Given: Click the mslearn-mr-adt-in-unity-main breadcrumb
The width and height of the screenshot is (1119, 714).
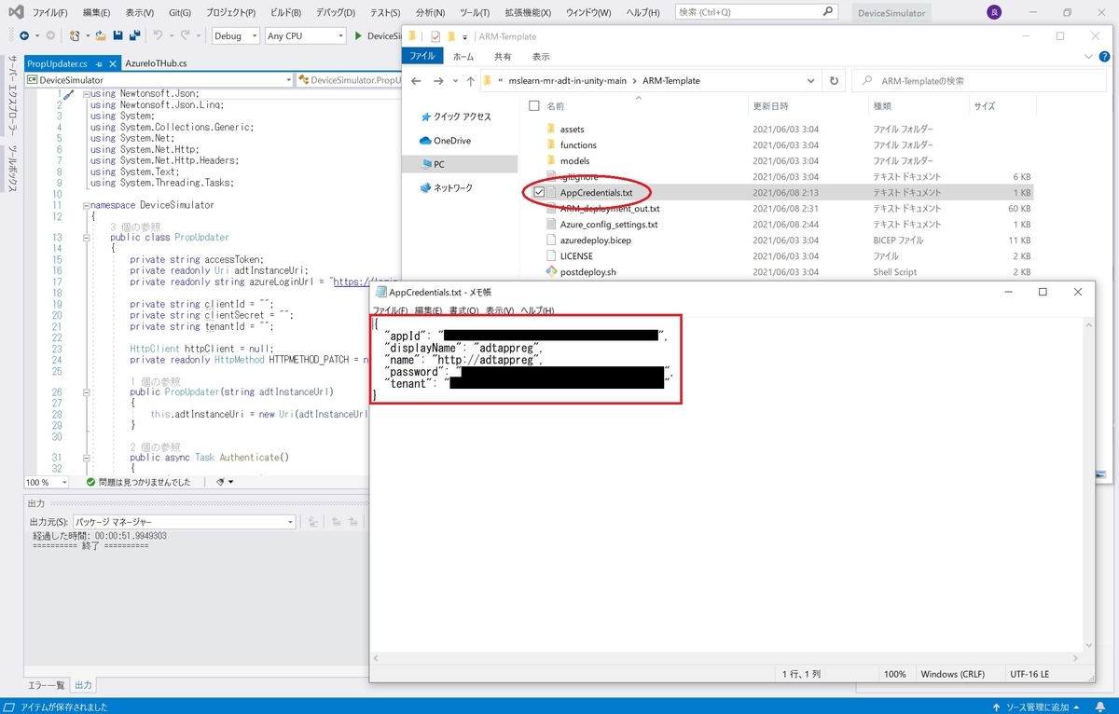Looking at the screenshot, I should (568, 80).
